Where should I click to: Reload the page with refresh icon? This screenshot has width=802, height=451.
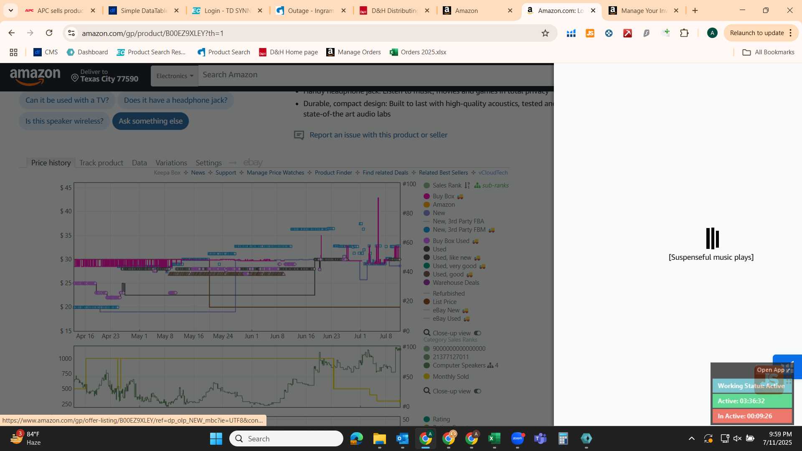click(x=49, y=33)
